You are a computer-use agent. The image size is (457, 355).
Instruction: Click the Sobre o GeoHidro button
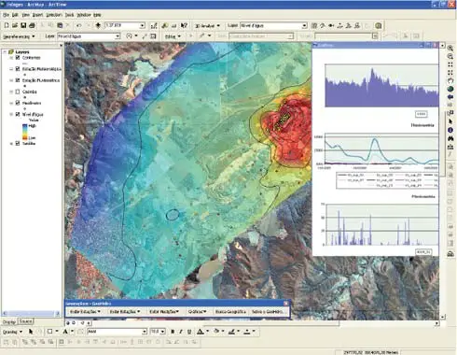point(268,311)
